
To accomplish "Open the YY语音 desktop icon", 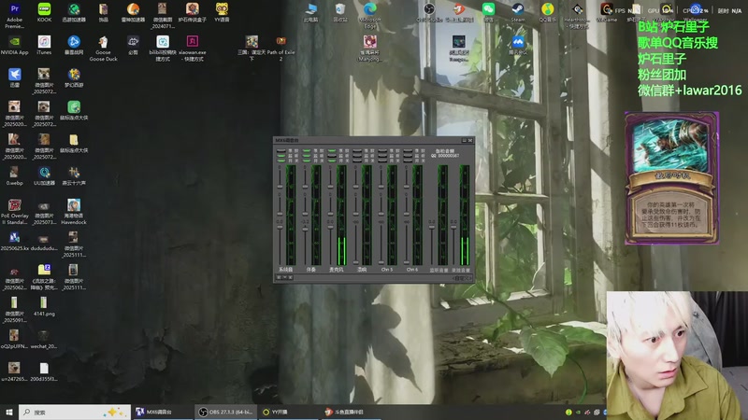I will (x=222, y=12).
